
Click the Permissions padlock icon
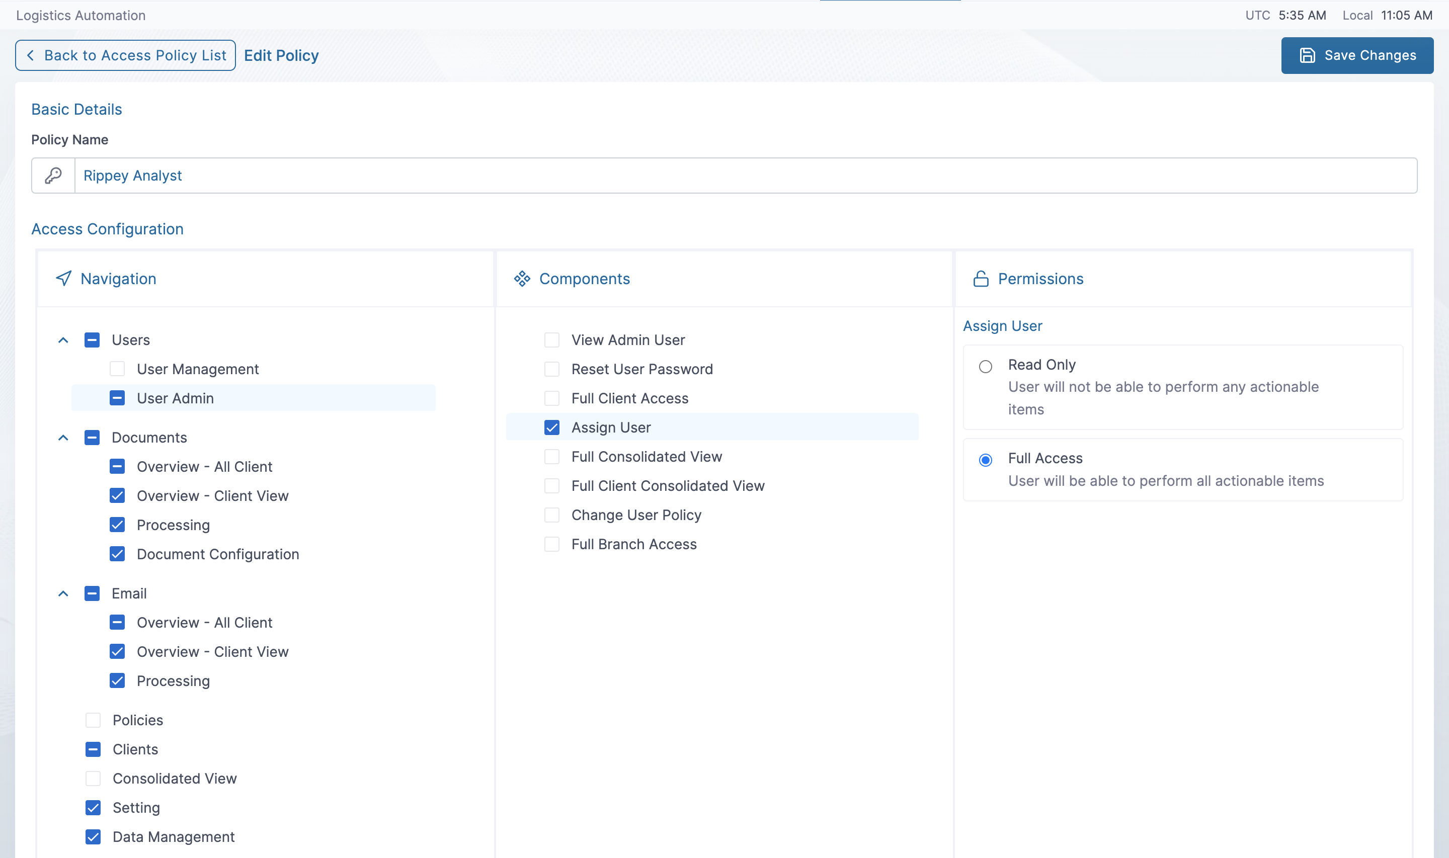point(981,279)
